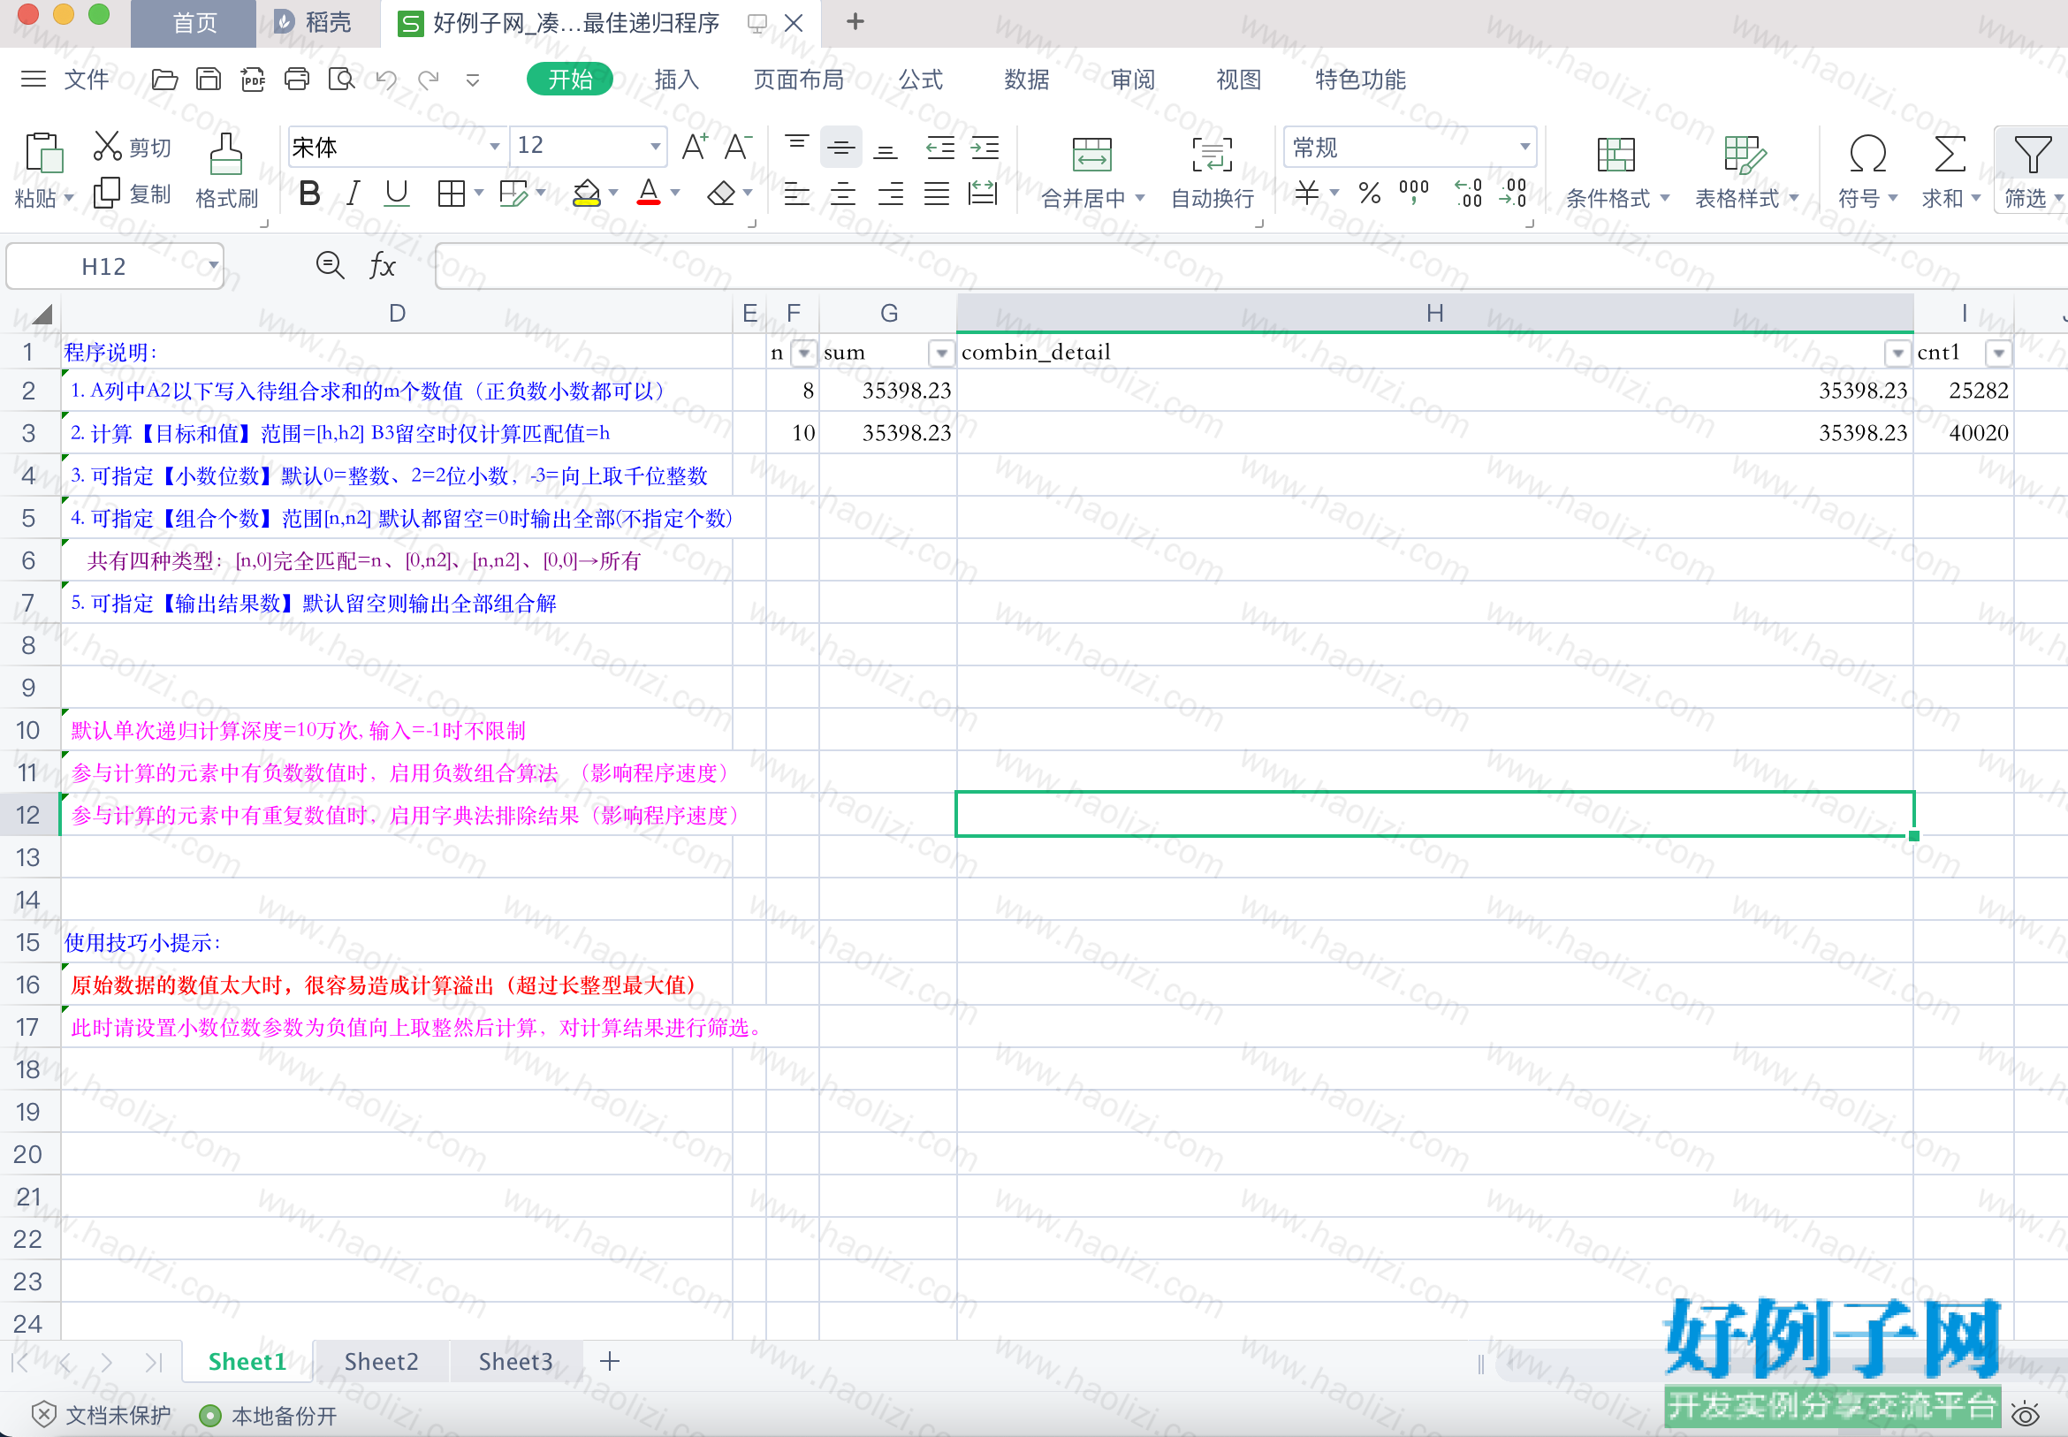Open Table Style icon
2068x1437 pixels.
tap(1744, 154)
